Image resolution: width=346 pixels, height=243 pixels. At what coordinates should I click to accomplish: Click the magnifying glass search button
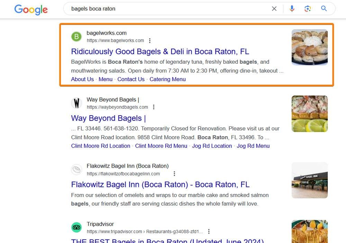tap(324, 9)
